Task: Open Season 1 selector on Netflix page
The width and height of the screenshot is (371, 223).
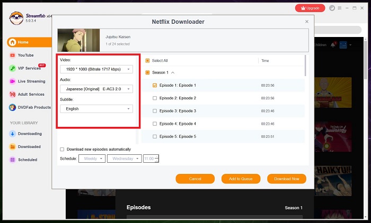Action: tap(294, 208)
